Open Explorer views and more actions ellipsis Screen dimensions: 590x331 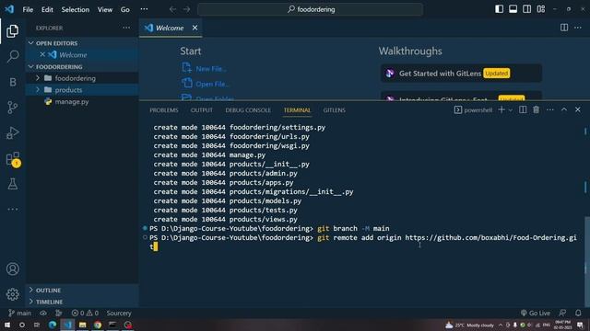tap(126, 28)
